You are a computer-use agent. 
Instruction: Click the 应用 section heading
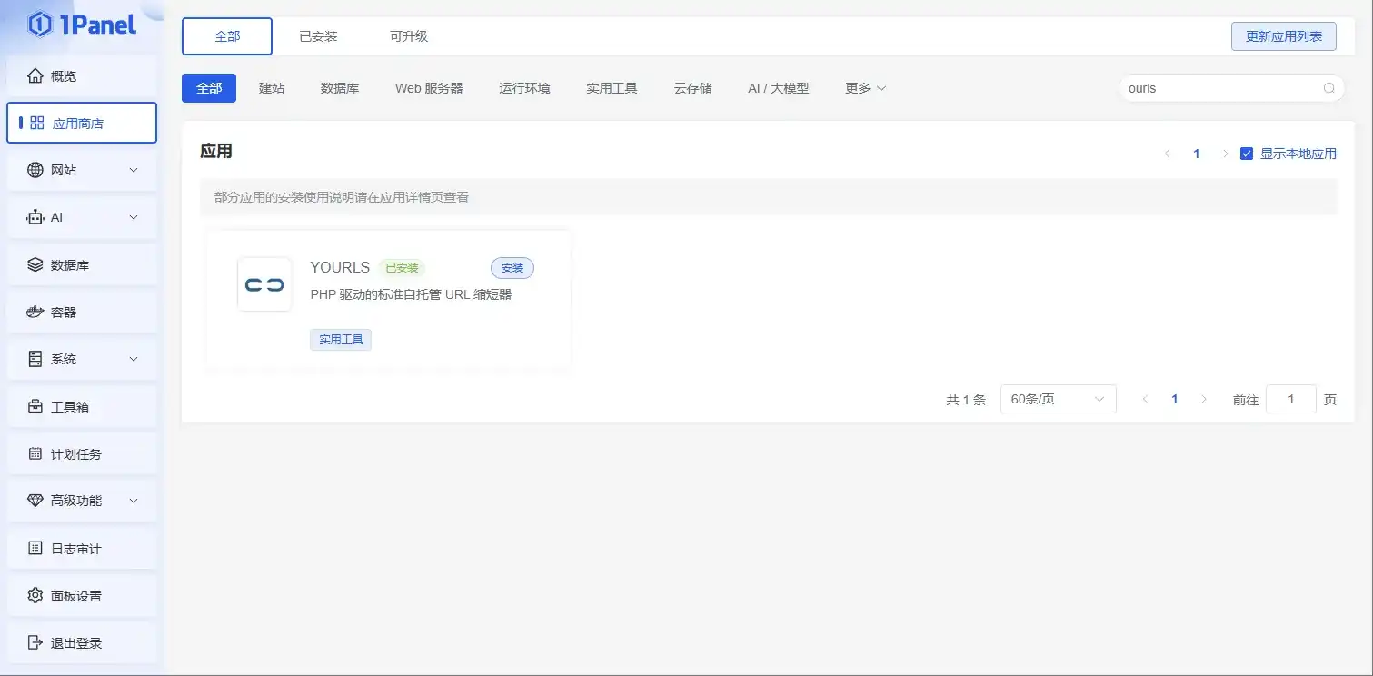(x=216, y=151)
